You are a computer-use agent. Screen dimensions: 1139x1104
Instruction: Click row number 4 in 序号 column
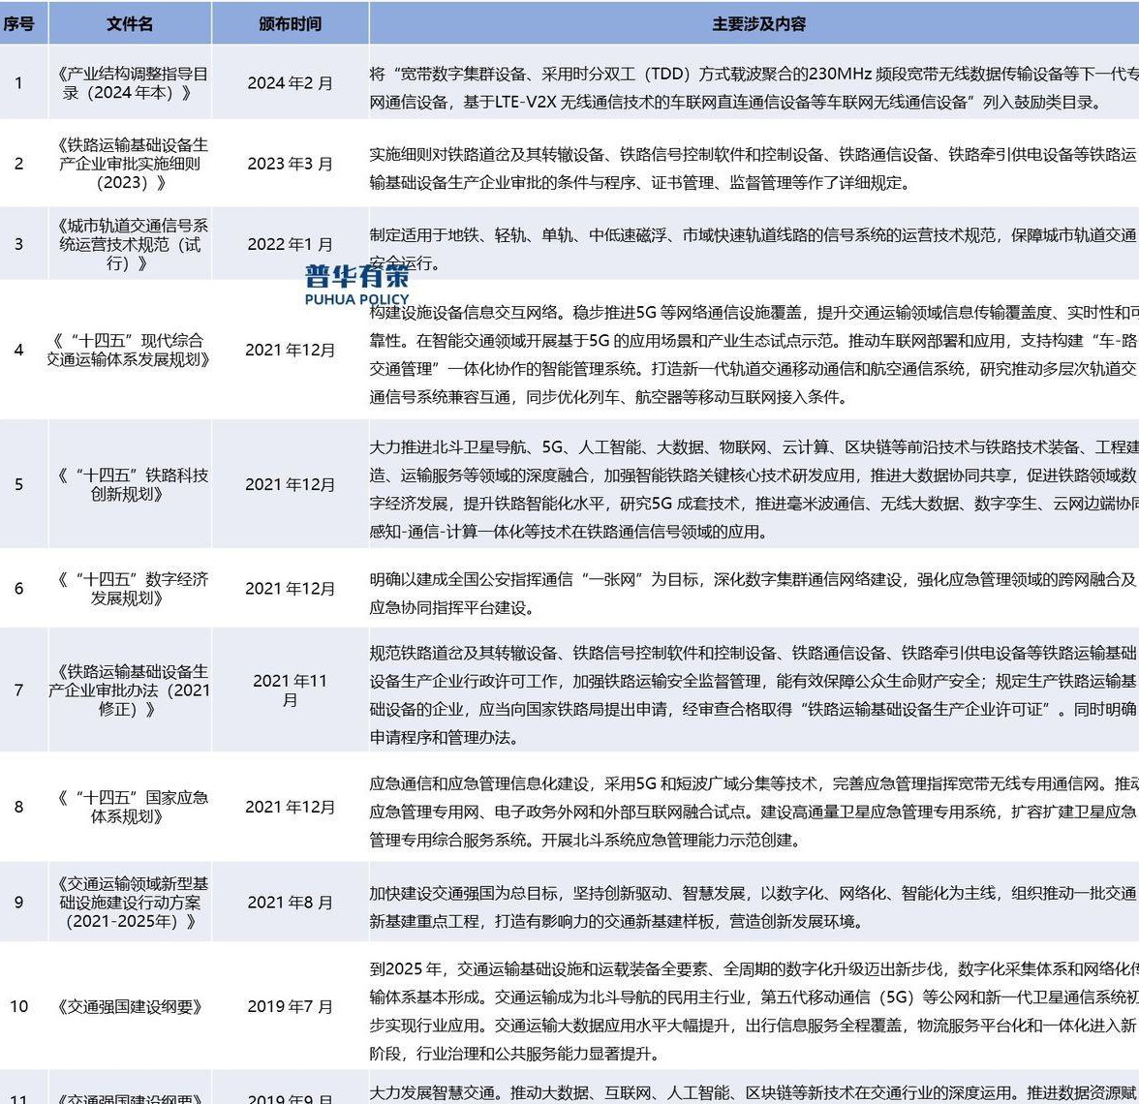pyautogui.click(x=19, y=351)
